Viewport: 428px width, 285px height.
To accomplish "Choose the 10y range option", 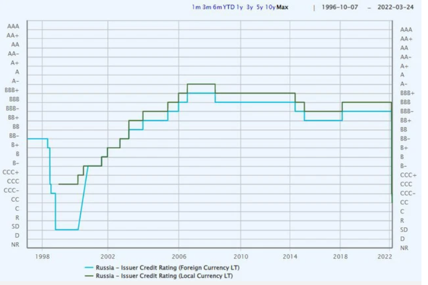I will coord(270,8).
